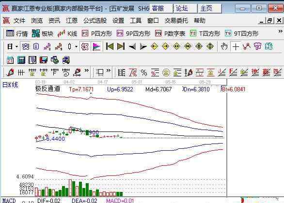Click the floppy disk save icon
This screenshot has height=203, width=284.
point(44,60)
